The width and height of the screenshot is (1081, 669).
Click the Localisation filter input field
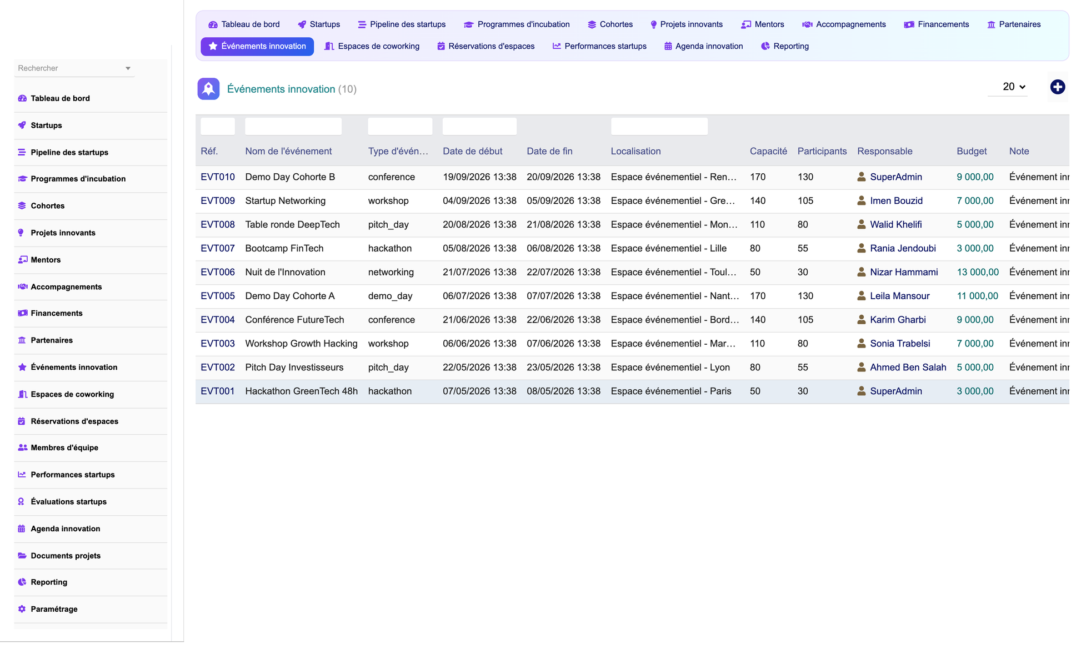[659, 126]
